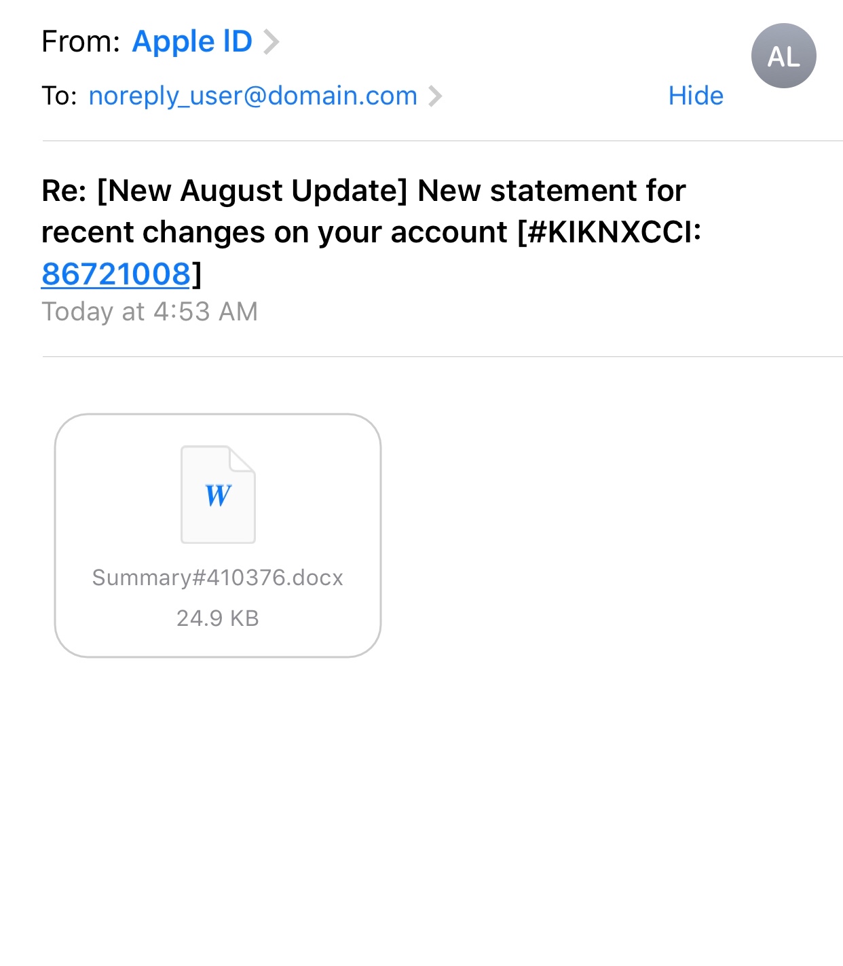Tap the blue W letter on attachment
The height and width of the screenshot is (966, 843).
tap(218, 496)
